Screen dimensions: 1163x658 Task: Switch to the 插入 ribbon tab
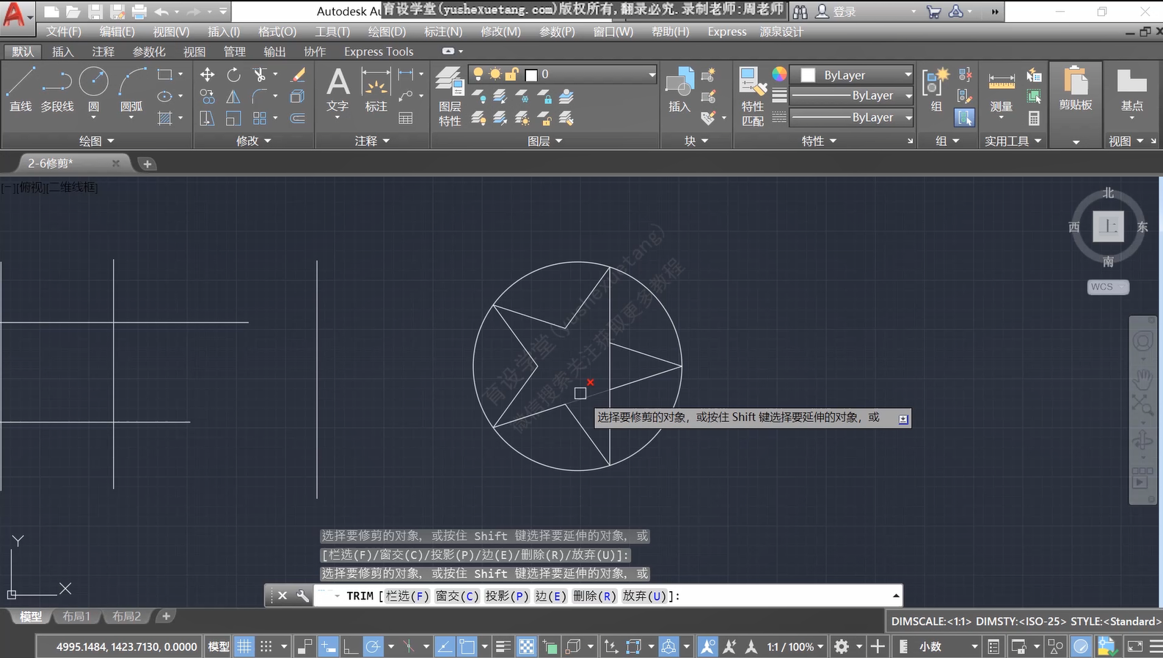click(x=63, y=51)
